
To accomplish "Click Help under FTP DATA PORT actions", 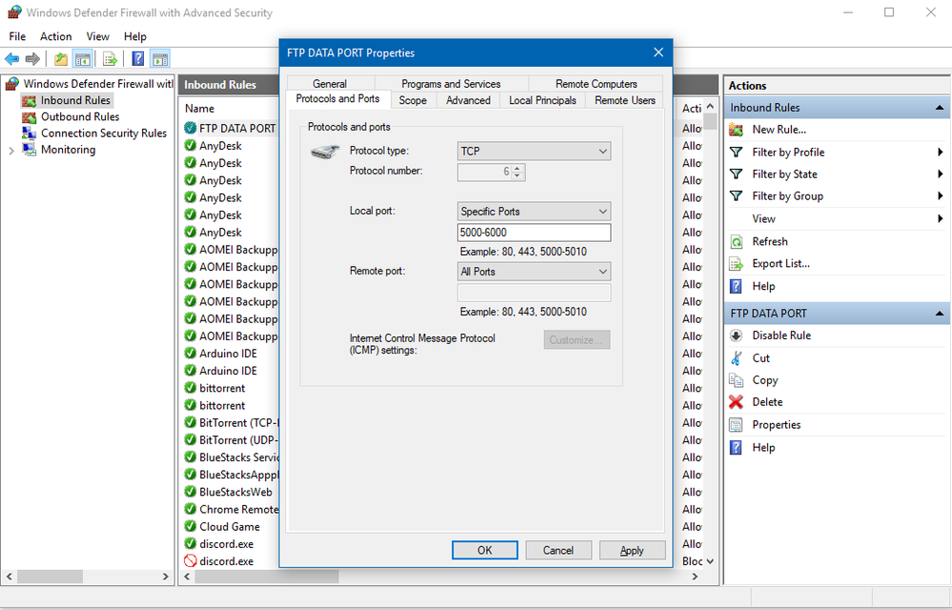I will (x=763, y=447).
